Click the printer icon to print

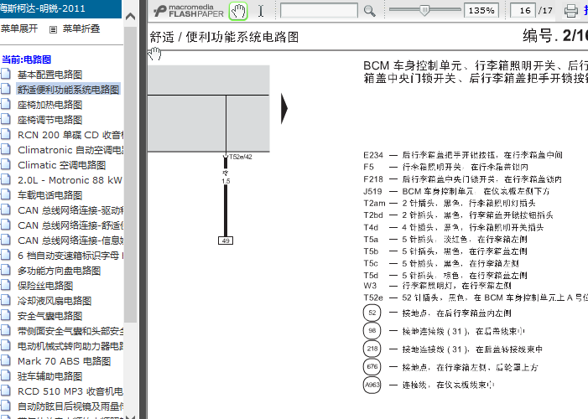[571, 11]
